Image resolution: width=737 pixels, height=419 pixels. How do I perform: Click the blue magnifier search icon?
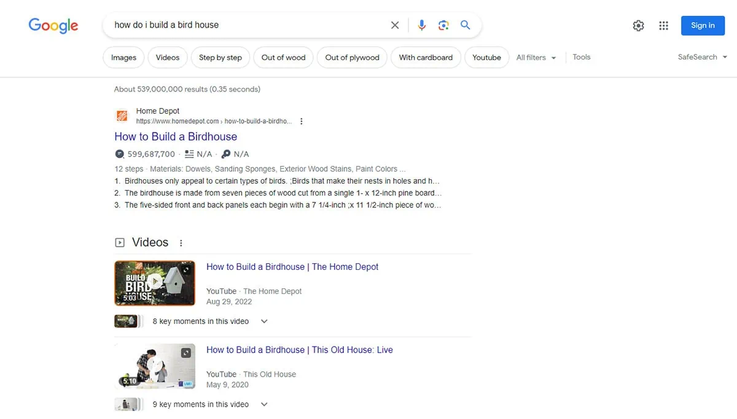coord(466,25)
